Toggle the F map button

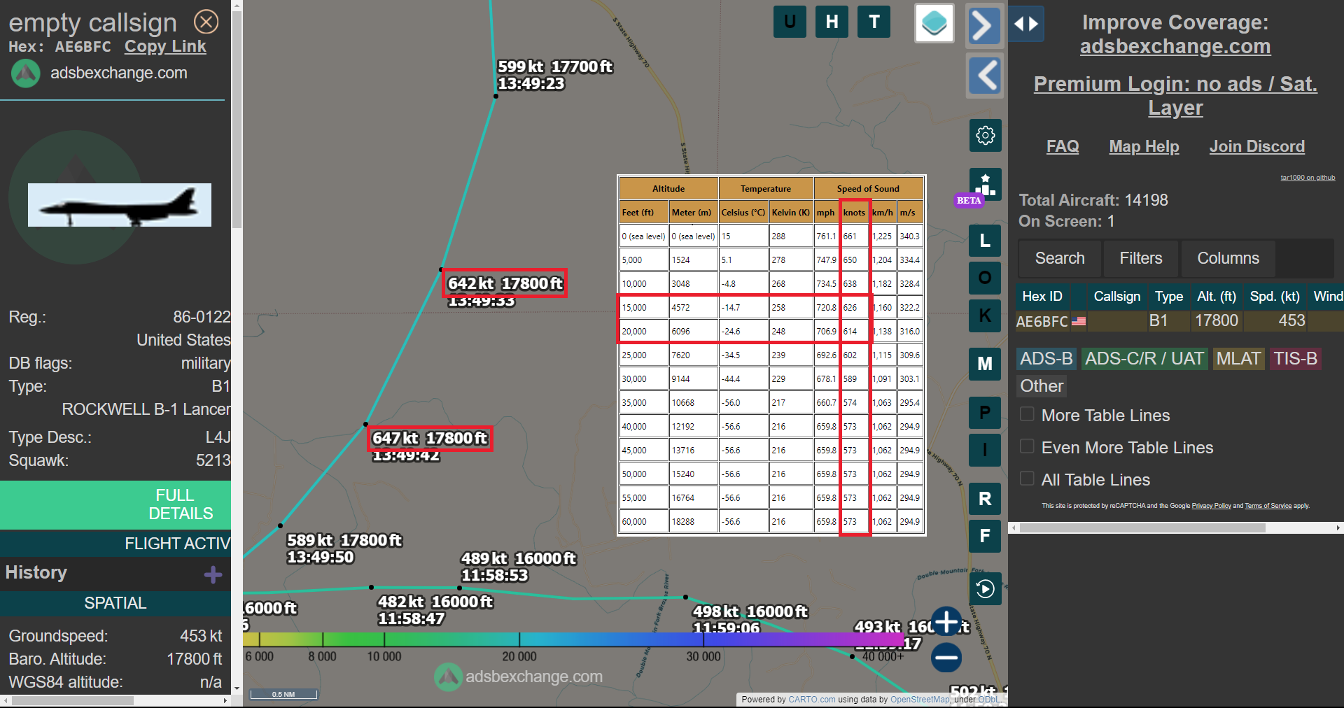click(x=985, y=536)
